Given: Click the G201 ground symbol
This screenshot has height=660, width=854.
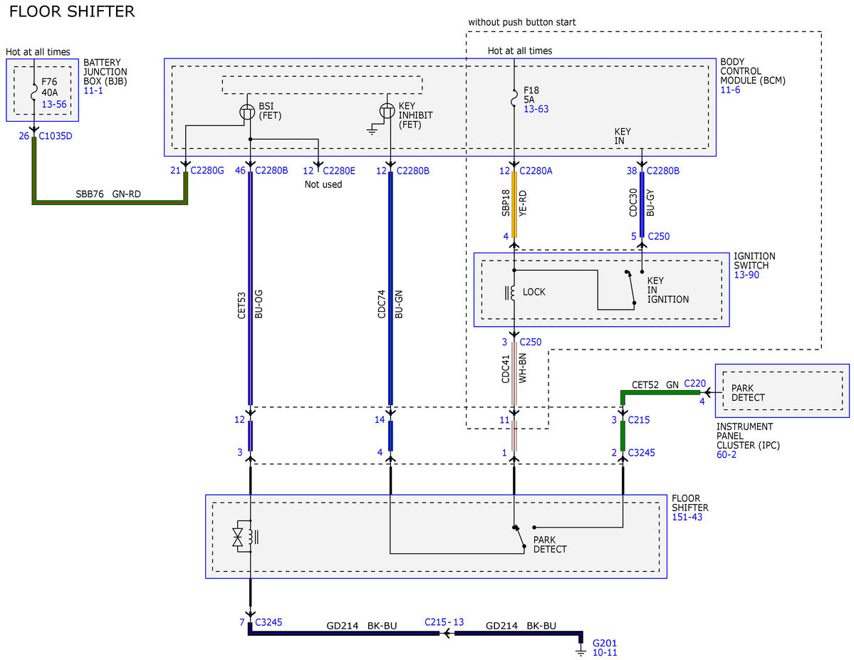Looking at the screenshot, I should tap(580, 651).
